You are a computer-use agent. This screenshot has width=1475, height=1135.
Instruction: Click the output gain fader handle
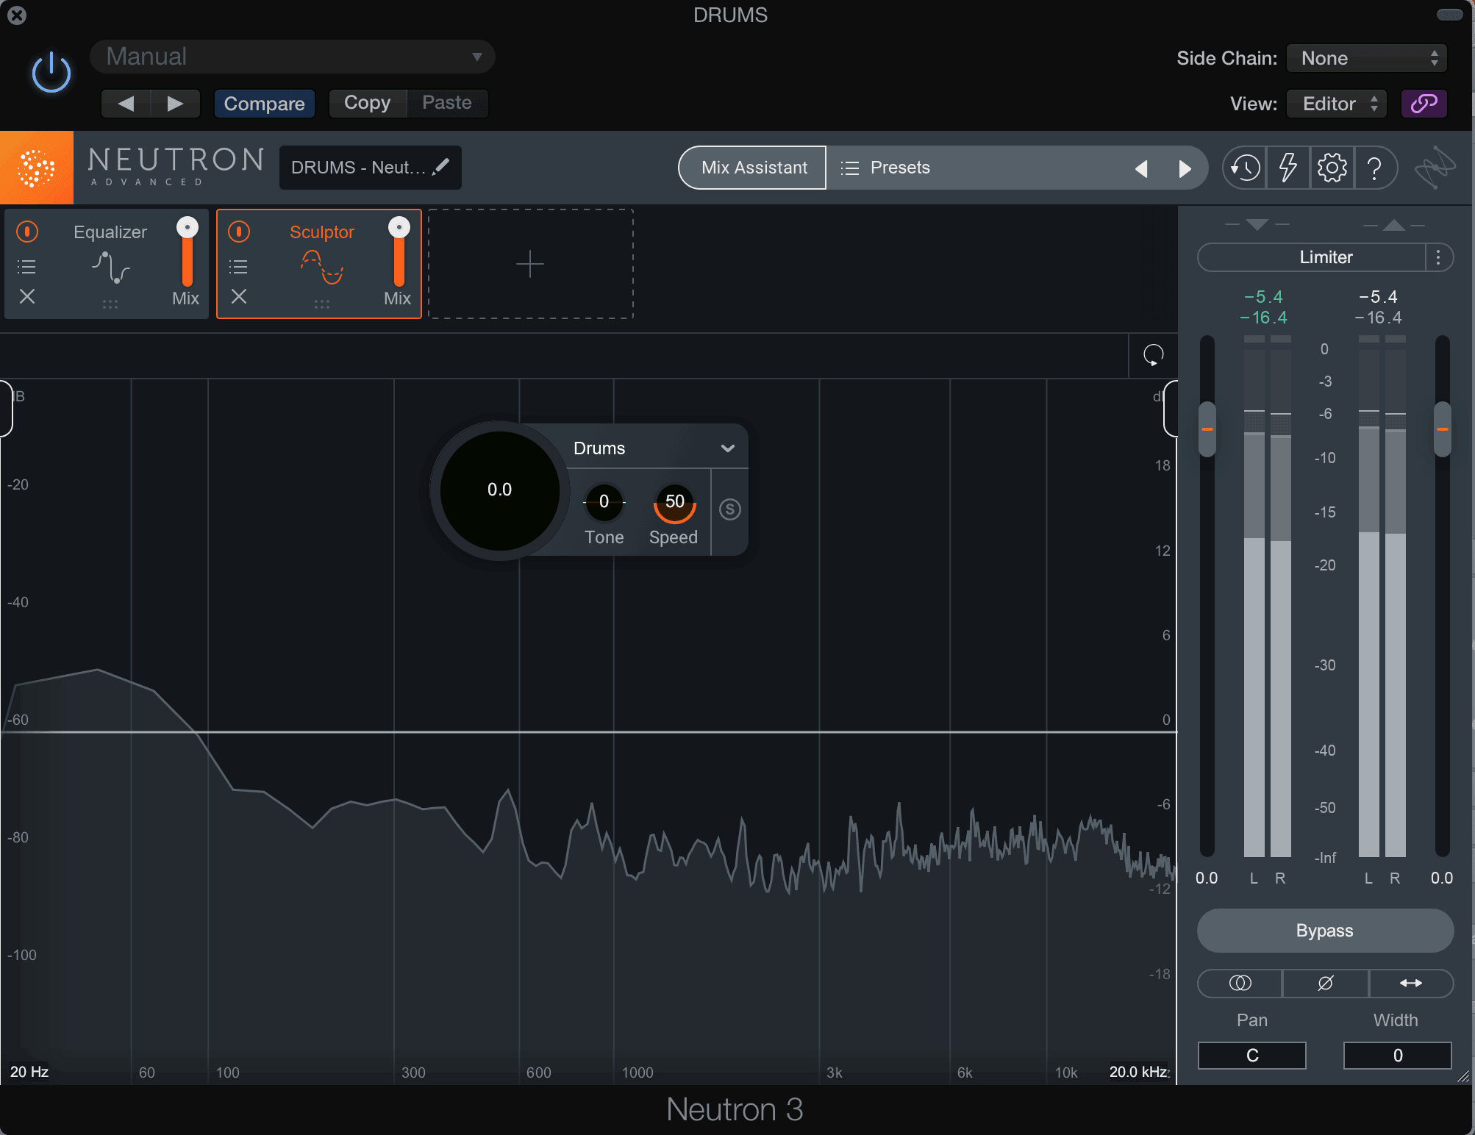[x=1443, y=429]
